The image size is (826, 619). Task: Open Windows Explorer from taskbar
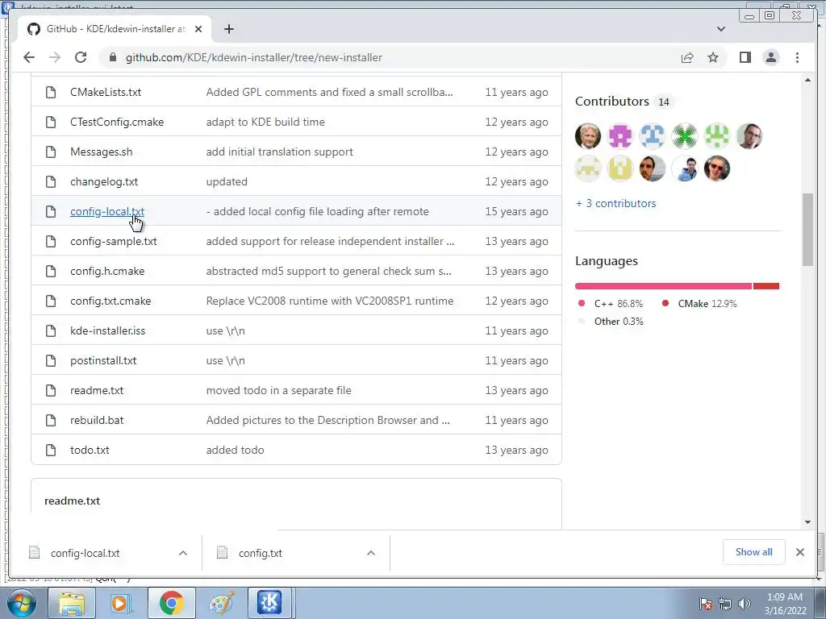click(72, 603)
